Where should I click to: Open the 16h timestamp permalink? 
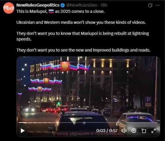pyautogui.click(x=104, y=5)
